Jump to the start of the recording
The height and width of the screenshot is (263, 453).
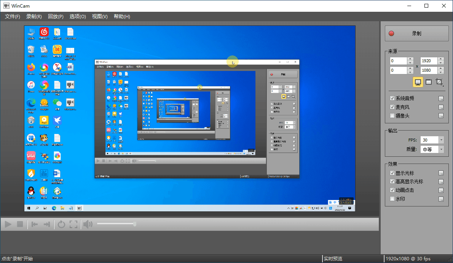coord(35,224)
